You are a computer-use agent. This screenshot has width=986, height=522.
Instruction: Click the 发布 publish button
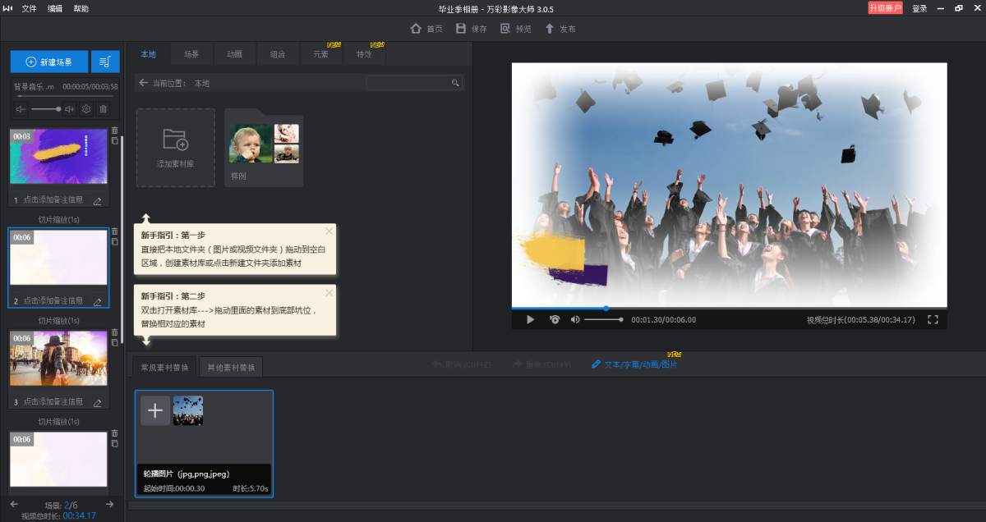tap(560, 29)
